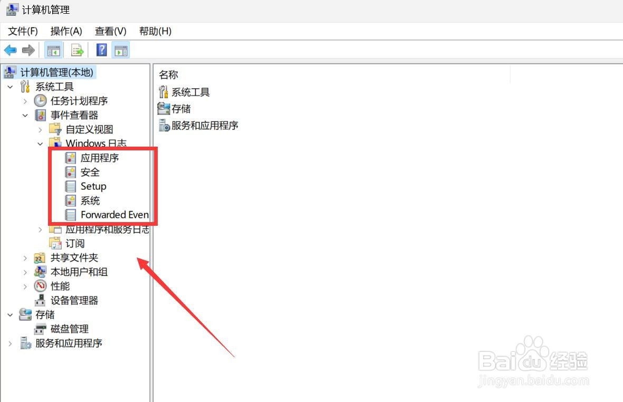The width and height of the screenshot is (623, 402).
Task: Open the 操作(A) menu
Action: (66, 31)
